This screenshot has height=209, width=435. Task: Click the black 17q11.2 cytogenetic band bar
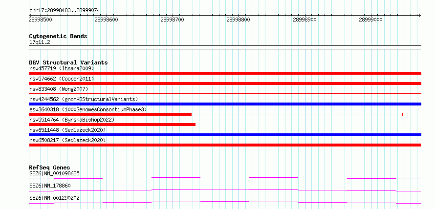(225, 47)
